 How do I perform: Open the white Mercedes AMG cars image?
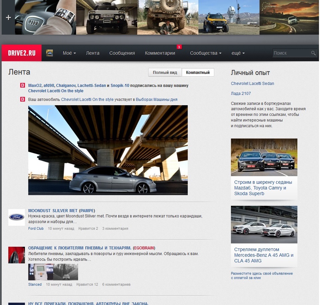click(264, 224)
